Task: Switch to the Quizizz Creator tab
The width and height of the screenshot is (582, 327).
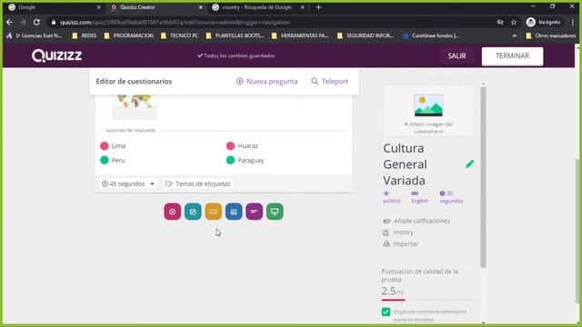Action: [156, 7]
